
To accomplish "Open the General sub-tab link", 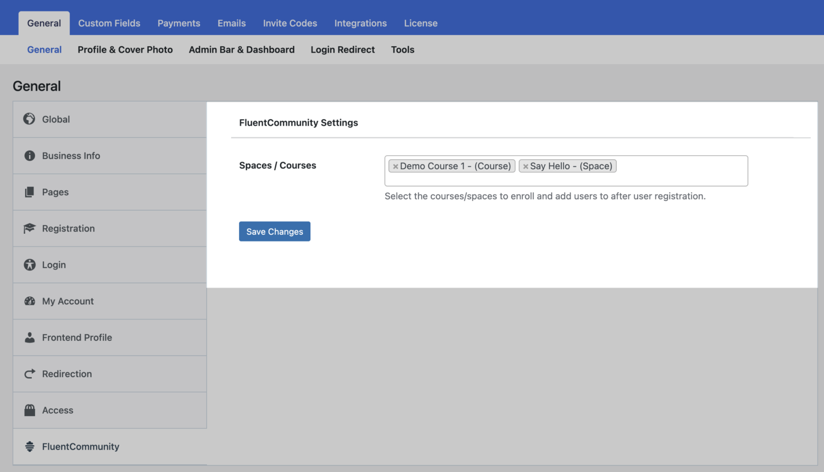I will [x=44, y=49].
